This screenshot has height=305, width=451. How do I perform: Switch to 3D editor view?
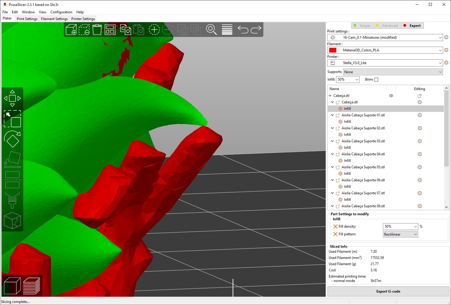[x=12, y=286]
